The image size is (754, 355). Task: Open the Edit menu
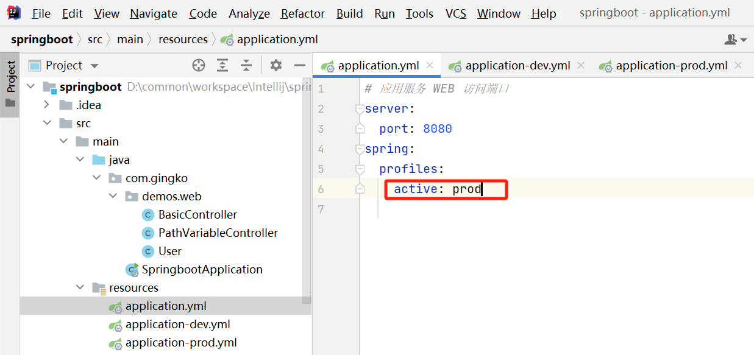(73, 13)
